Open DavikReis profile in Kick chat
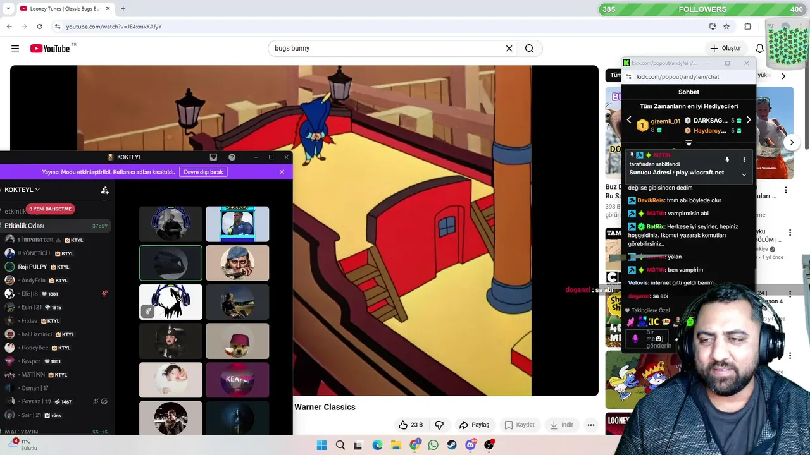 coord(650,200)
